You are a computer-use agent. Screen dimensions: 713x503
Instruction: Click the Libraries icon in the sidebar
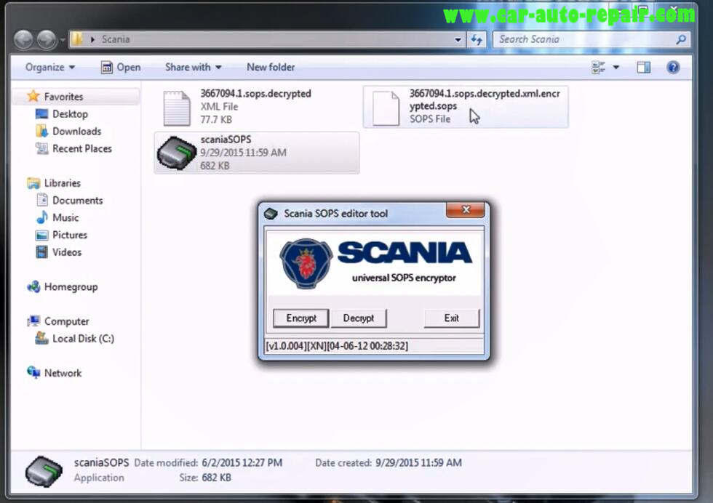33,183
